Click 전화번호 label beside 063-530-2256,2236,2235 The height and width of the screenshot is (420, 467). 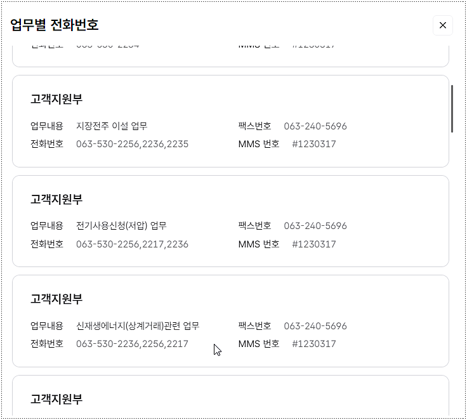tap(47, 144)
